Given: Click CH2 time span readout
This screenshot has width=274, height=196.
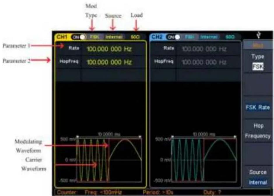Looking at the screenshot, I should 204,134.
